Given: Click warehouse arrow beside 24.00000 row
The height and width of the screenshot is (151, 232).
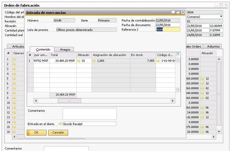Looking at the screenshot, I should pyautogui.click(x=203, y=112).
